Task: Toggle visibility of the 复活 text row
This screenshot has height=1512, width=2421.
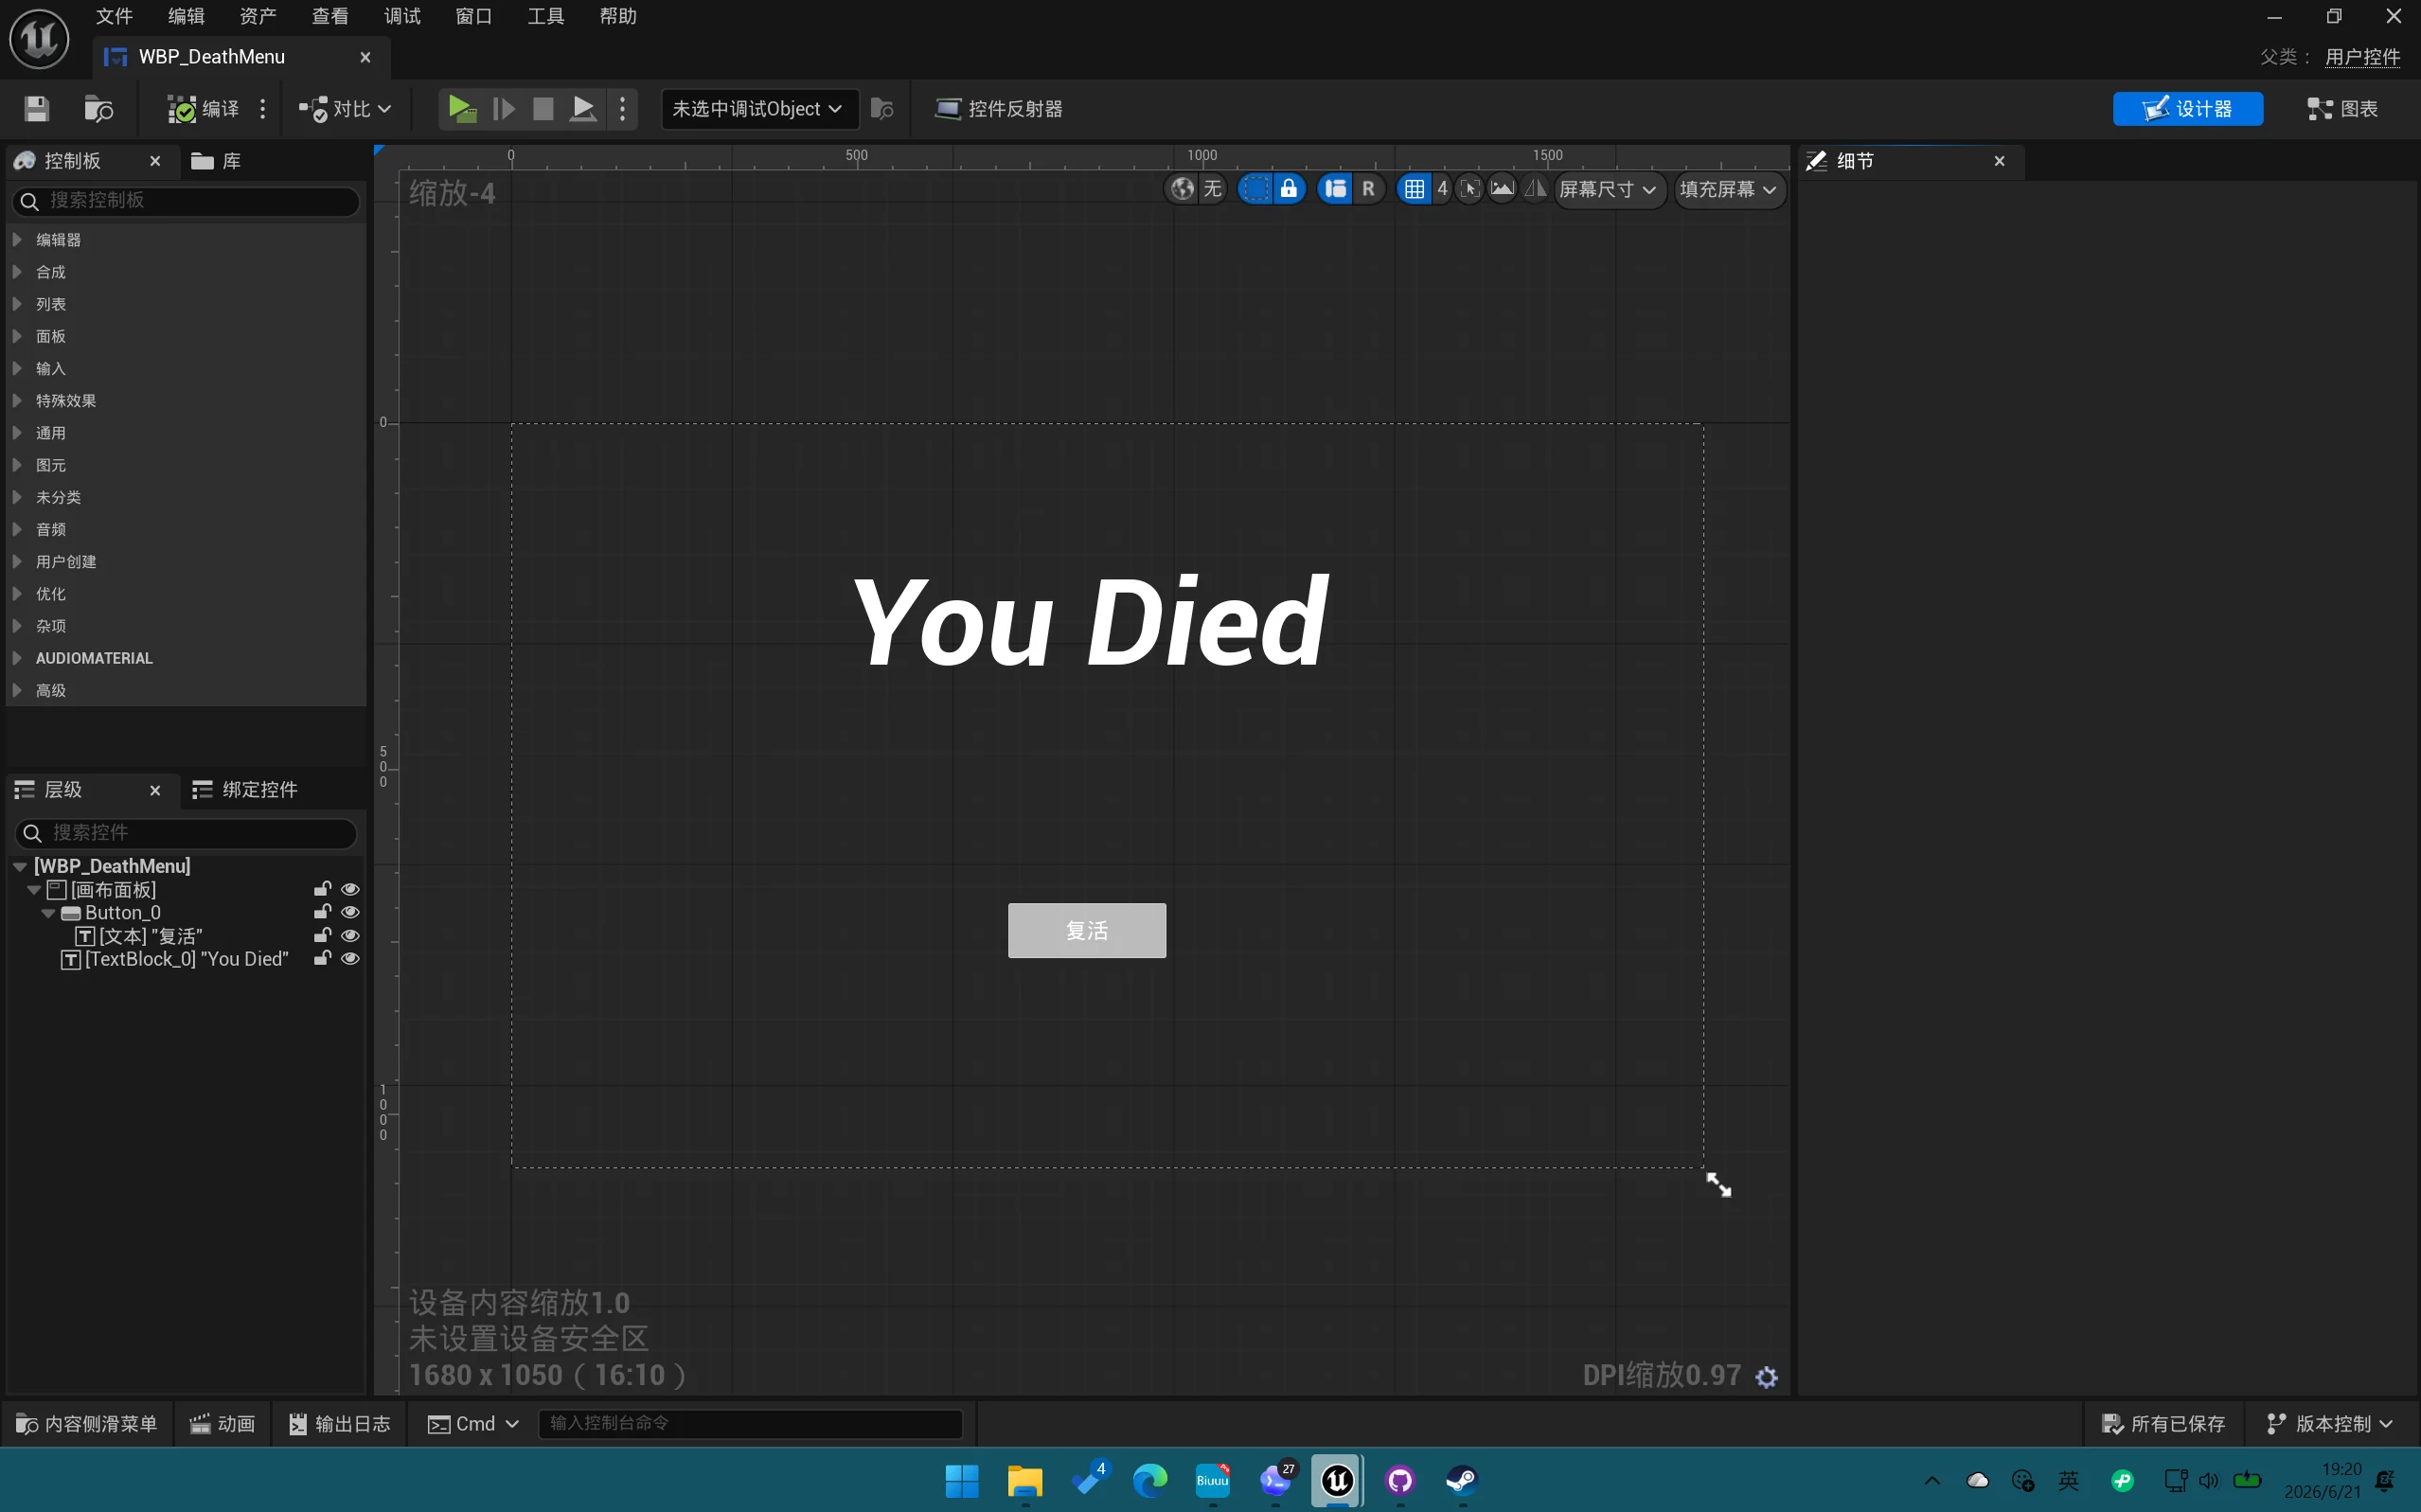Action: click(x=350, y=936)
